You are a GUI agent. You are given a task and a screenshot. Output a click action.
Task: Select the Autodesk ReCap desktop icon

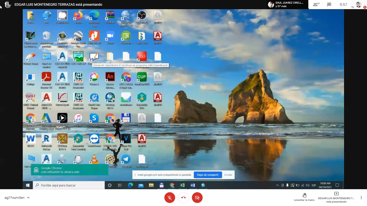(x=46, y=142)
